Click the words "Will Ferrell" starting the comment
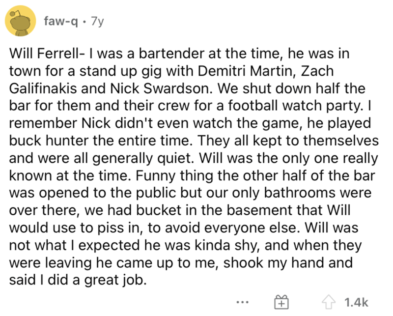Screen dimensions: 393x316 (x=43, y=54)
